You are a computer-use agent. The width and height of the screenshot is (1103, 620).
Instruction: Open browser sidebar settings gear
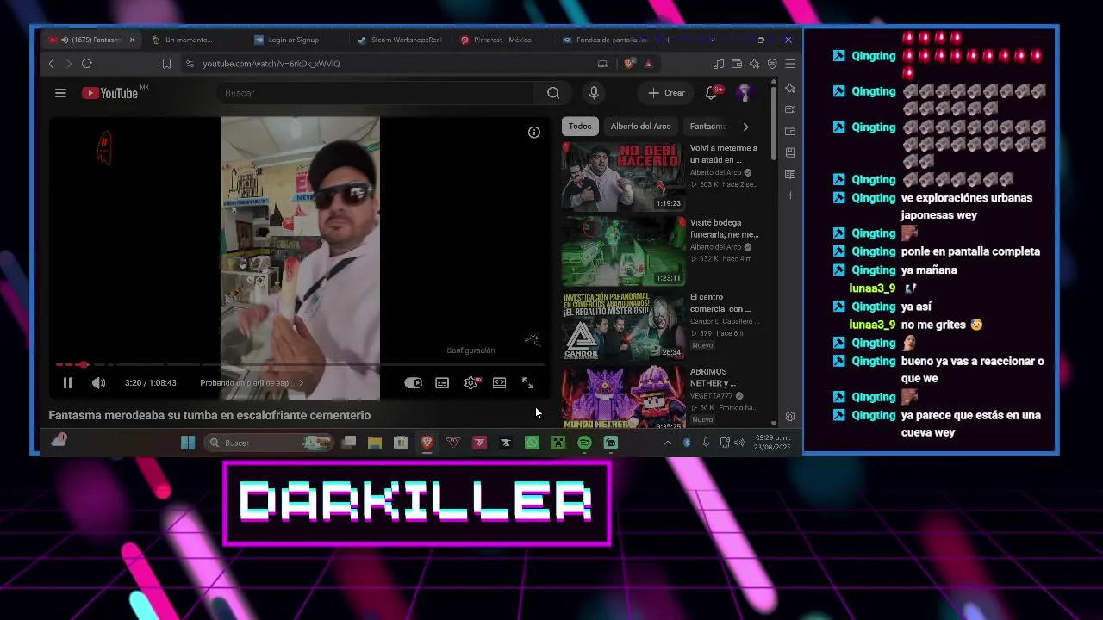point(790,417)
